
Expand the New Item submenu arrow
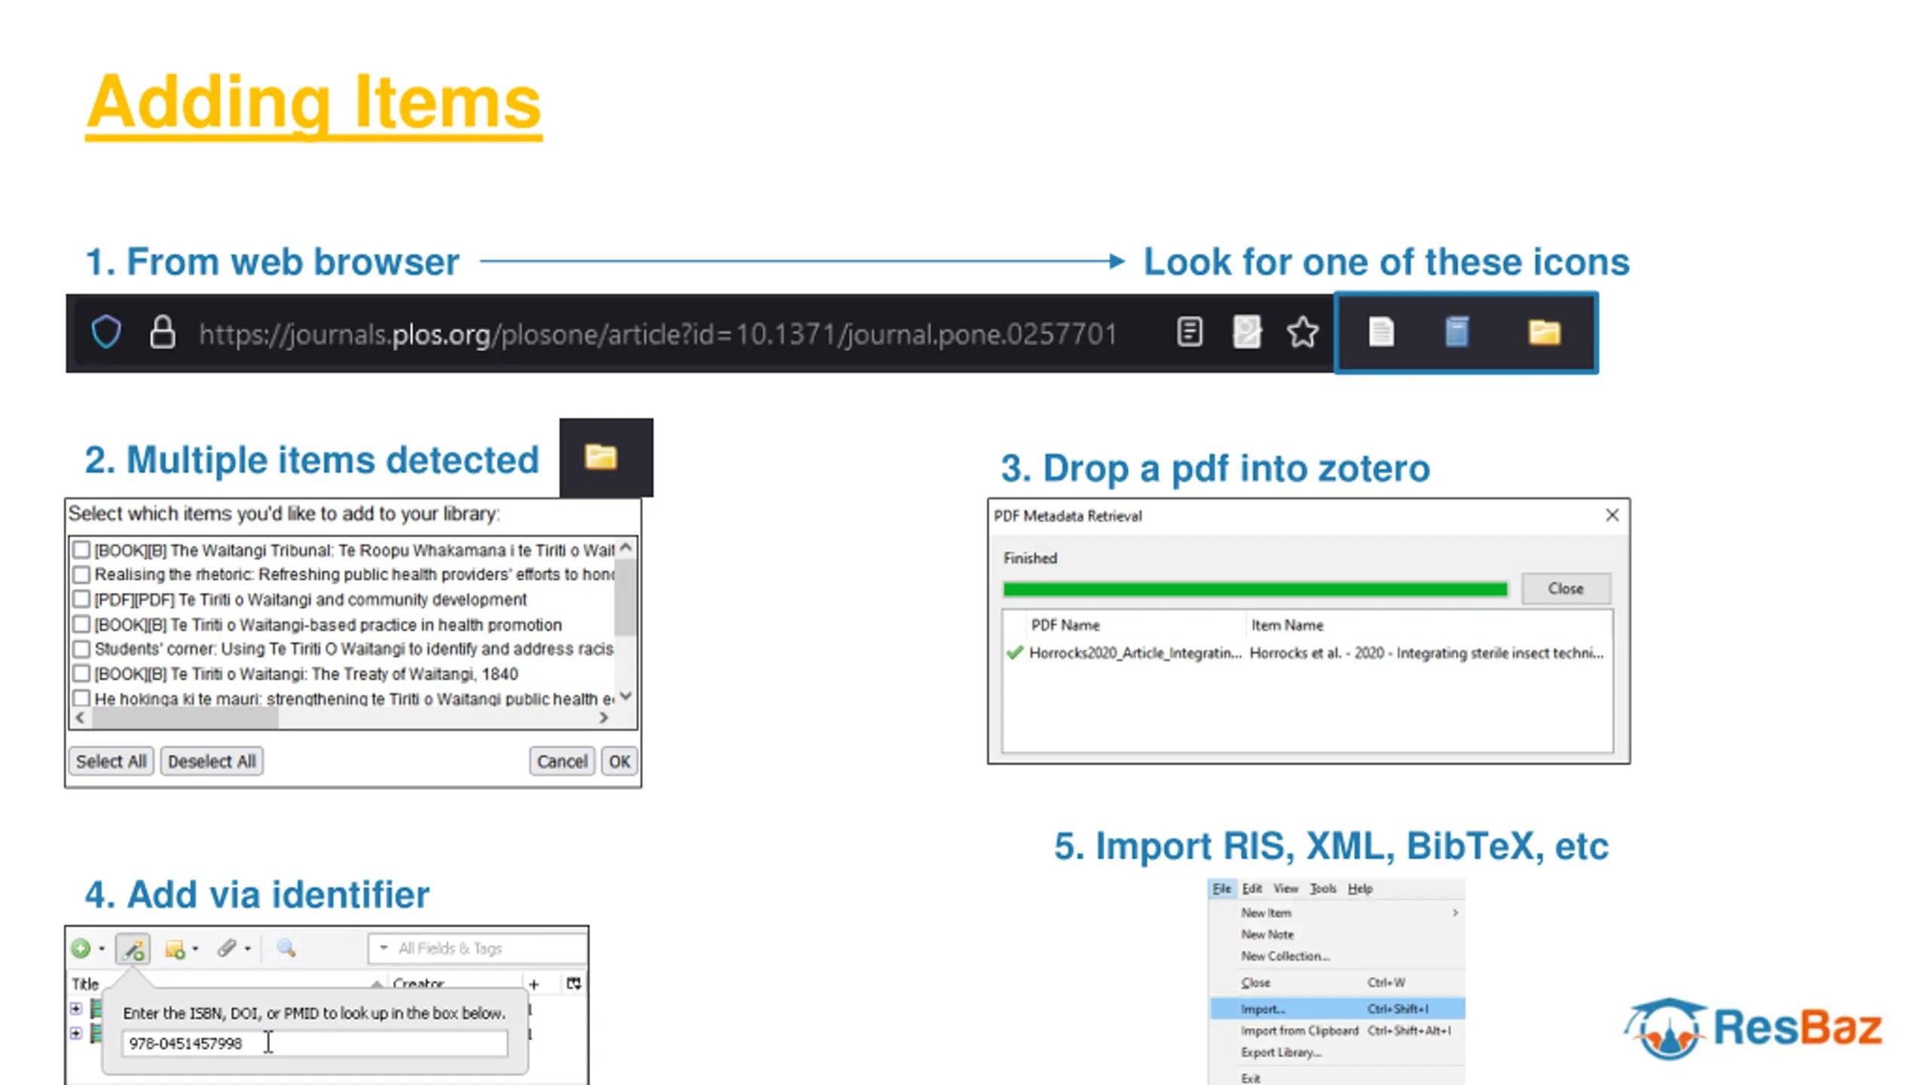[1455, 912]
